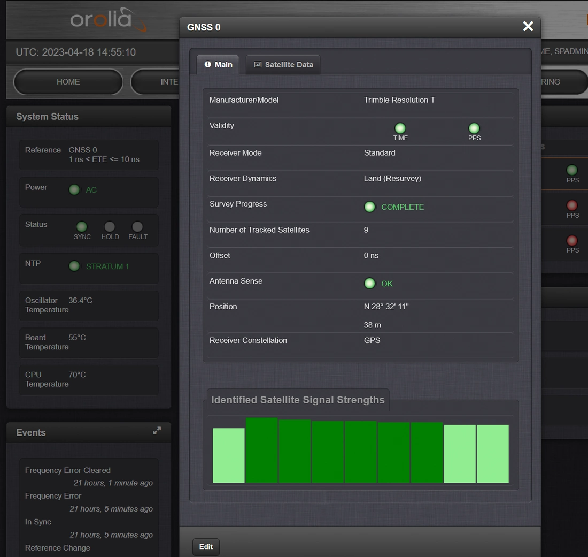Expand the Events panel with arrow icon
588x557 pixels.
click(157, 431)
